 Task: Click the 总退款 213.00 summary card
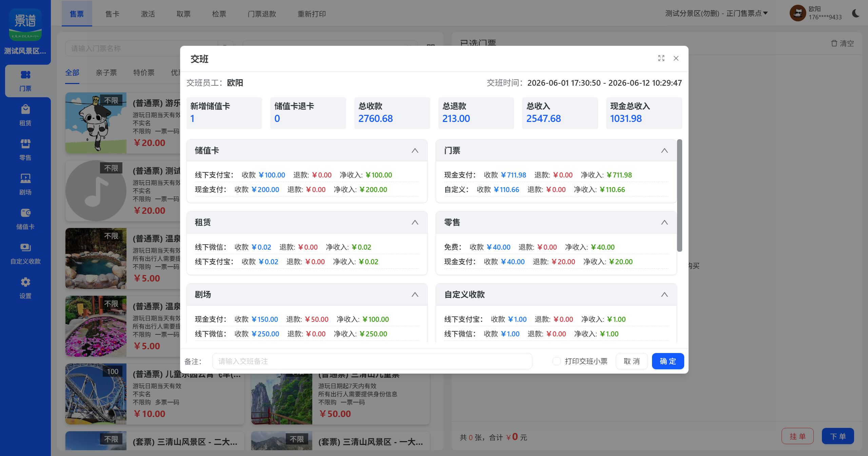[476, 113]
